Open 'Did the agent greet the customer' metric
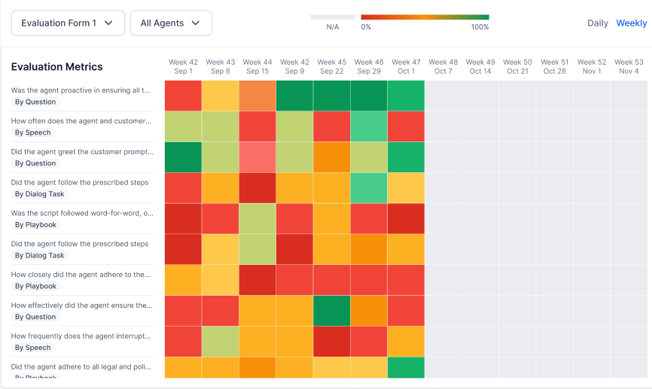 tap(82, 152)
